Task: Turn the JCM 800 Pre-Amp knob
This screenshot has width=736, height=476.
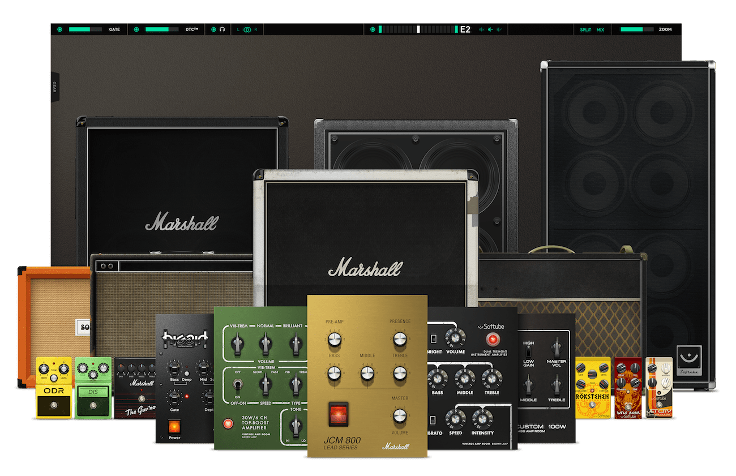Action: click(x=333, y=338)
